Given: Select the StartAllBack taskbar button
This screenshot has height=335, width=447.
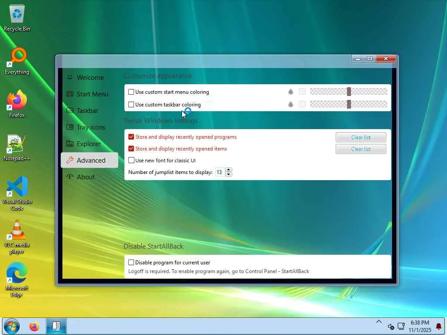Looking at the screenshot, I should point(56,326).
